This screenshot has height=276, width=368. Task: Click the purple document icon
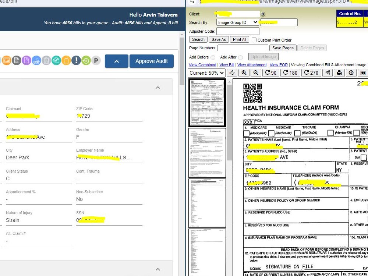coord(26,61)
